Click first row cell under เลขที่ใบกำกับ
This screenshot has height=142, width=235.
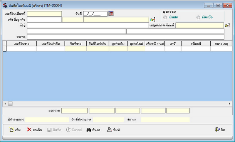[x=50, y=49]
